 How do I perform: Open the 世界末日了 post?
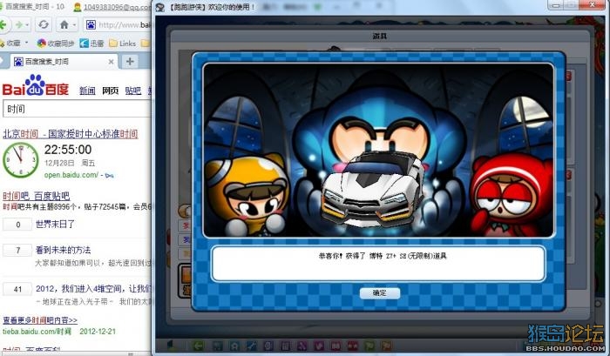[x=55, y=225]
